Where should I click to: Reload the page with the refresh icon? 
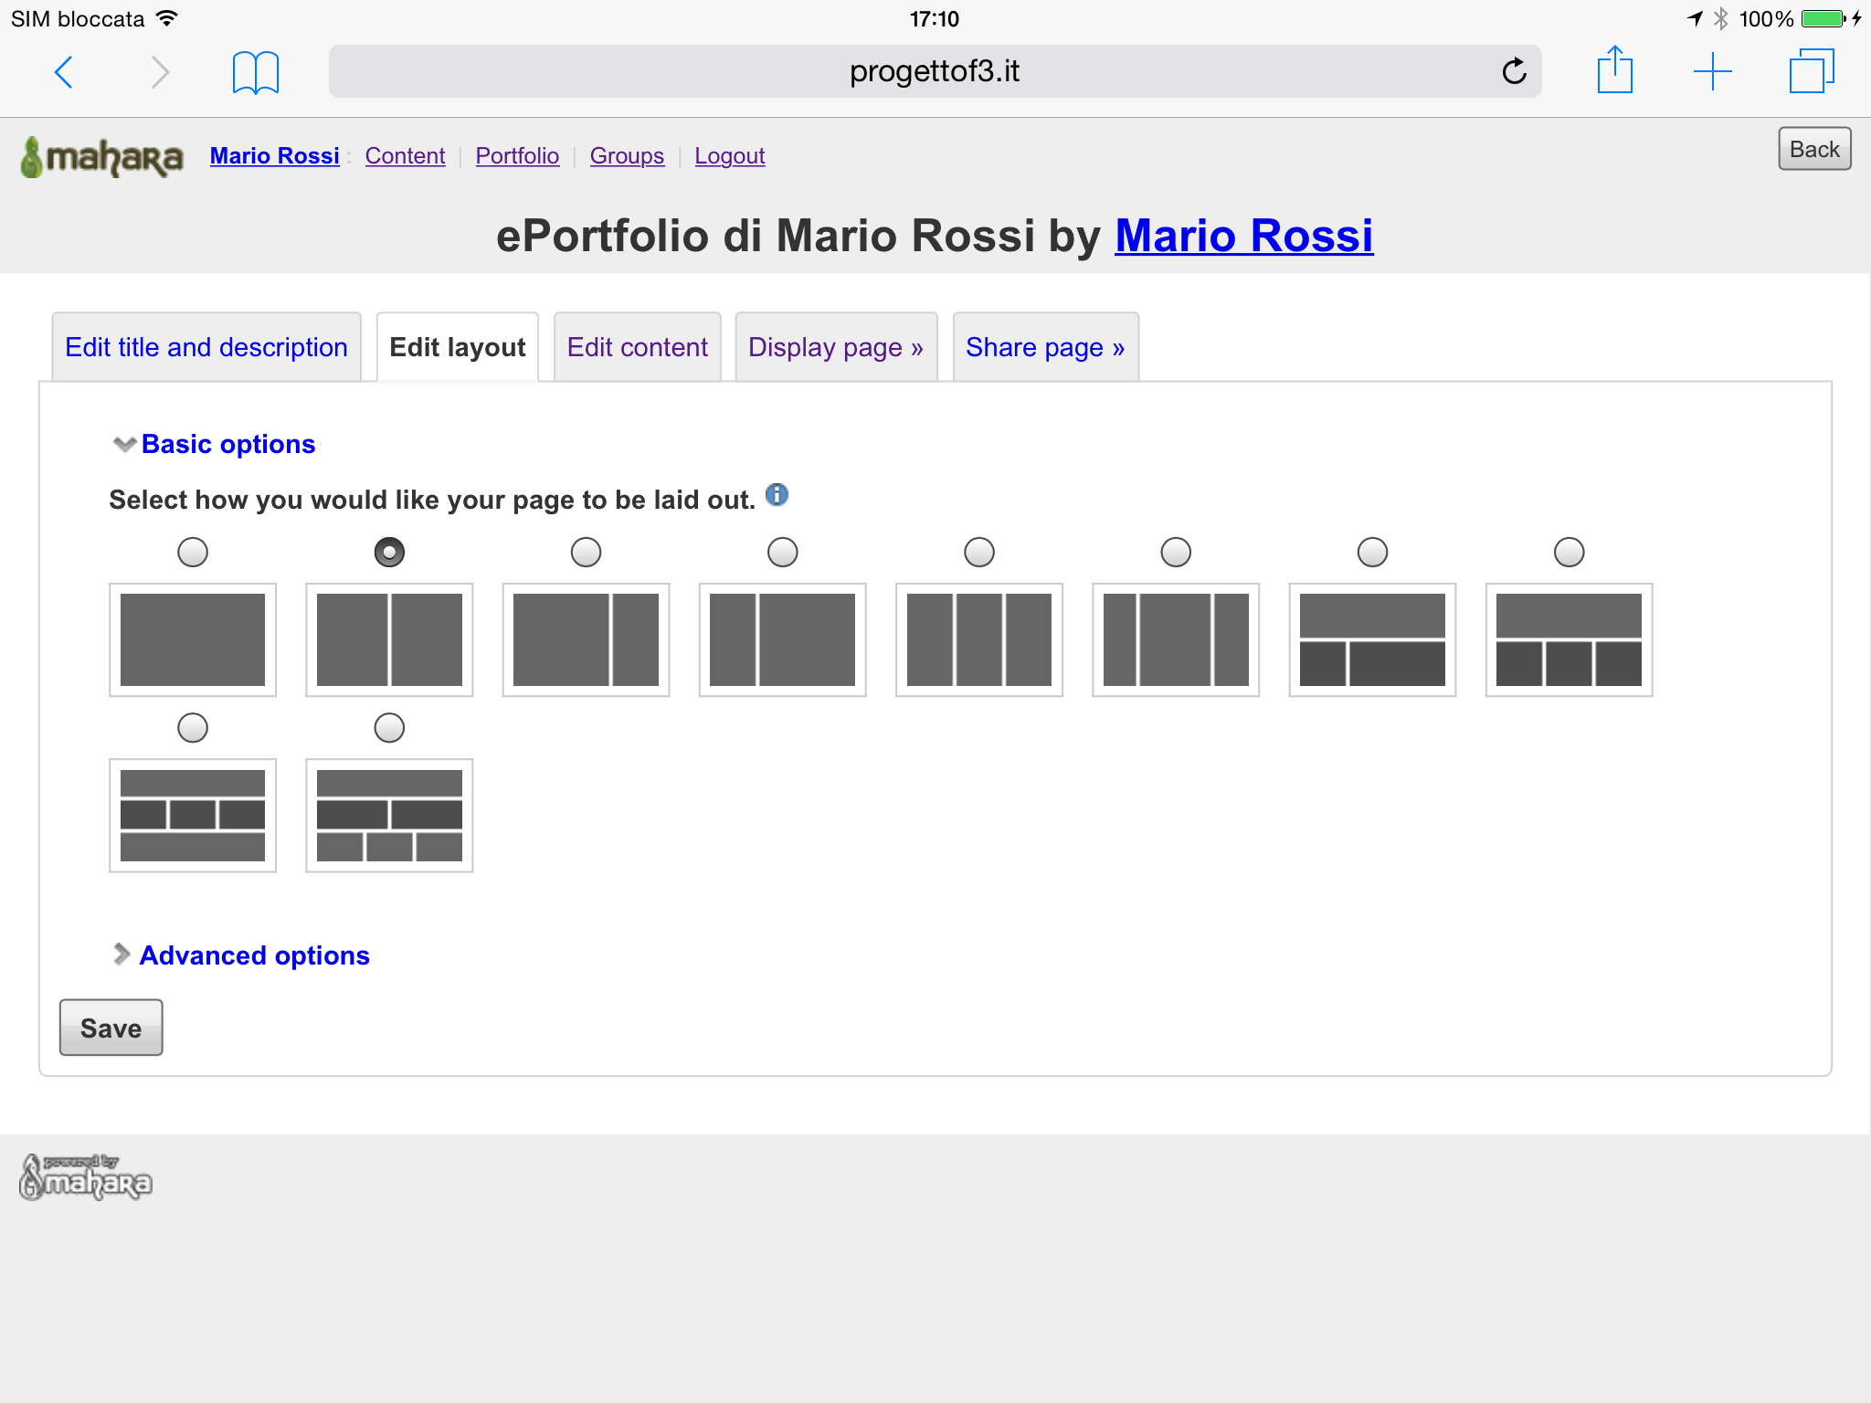pyautogui.click(x=1514, y=71)
